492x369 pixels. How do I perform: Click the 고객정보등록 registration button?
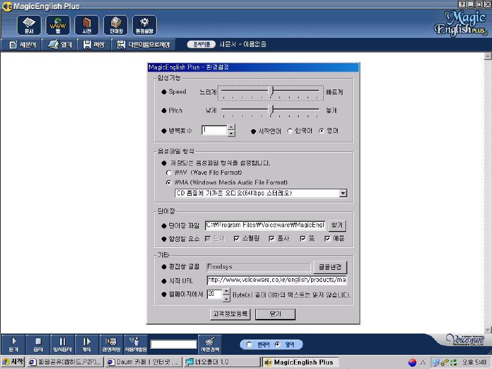click(x=230, y=314)
